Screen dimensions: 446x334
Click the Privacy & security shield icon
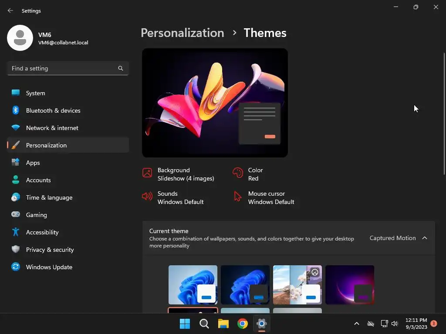tap(16, 249)
